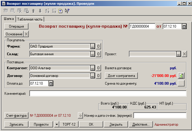Open calendar picker next to document date
This screenshot has height=131, width=192.
[184, 26]
